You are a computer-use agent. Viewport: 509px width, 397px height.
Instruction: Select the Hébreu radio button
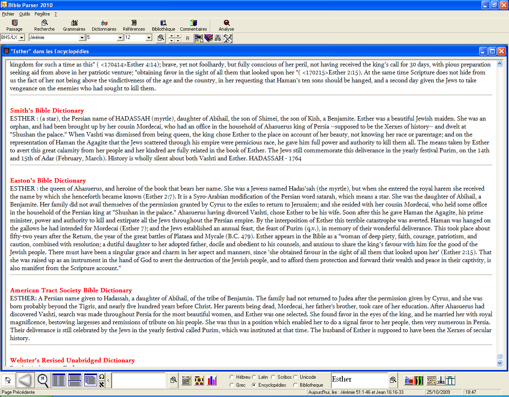tap(232, 377)
